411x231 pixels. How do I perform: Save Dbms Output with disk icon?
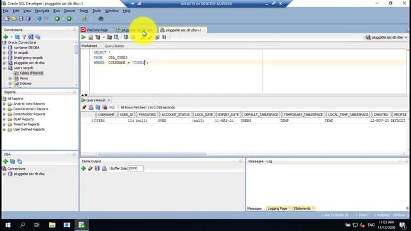(97, 168)
